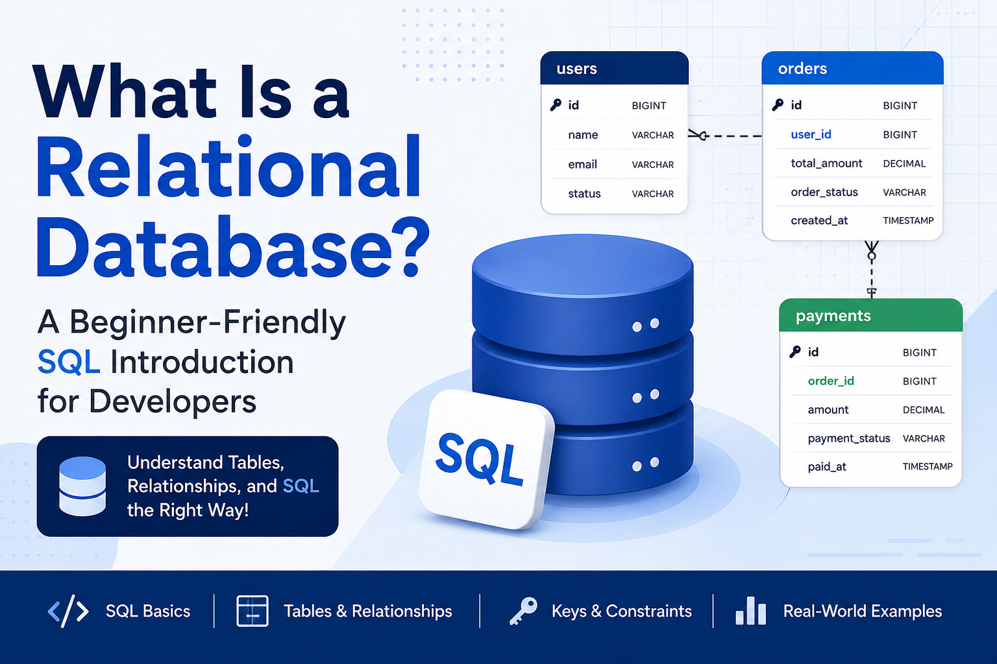Click the Relational word in the headline
This screenshot has width=997, height=664.
[x=228, y=167]
